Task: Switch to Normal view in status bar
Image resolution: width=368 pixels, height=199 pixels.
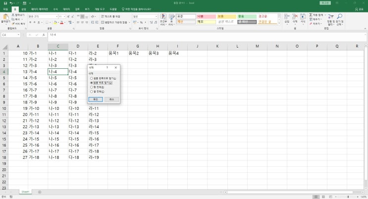Action: (x=316, y=197)
